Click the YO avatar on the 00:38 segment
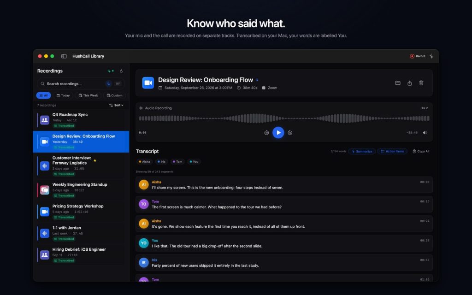472x295 pixels. pyautogui.click(x=144, y=243)
